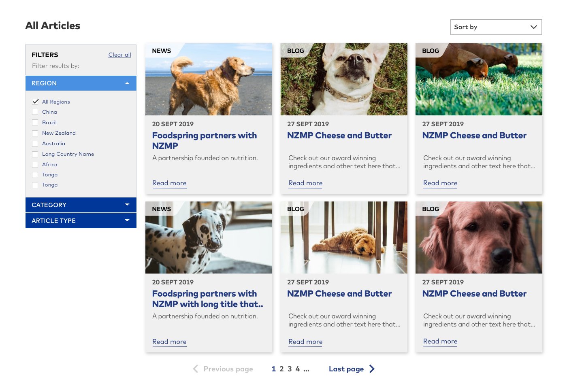Click the Previous page left chevron icon

pyautogui.click(x=196, y=369)
